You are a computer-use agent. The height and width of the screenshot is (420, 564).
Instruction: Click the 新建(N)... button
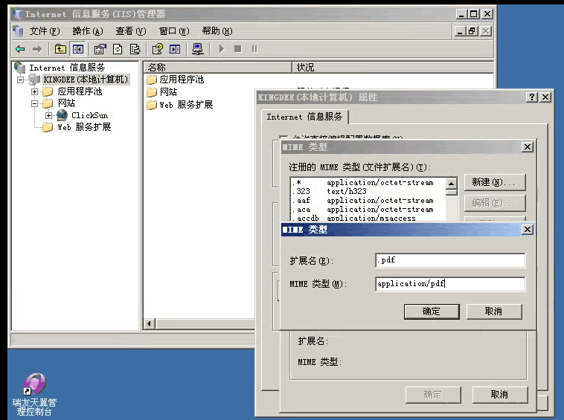[495, 183]
